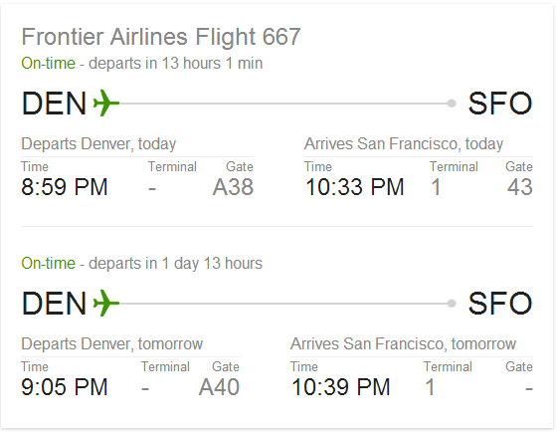Select the 10:33 PM arrival time

(354, 187)
